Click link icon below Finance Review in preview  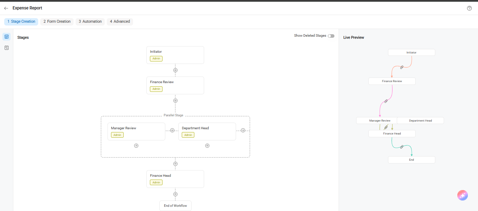point(386,101)
